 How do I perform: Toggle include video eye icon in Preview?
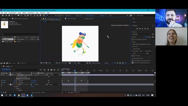(x=144, y=37)
